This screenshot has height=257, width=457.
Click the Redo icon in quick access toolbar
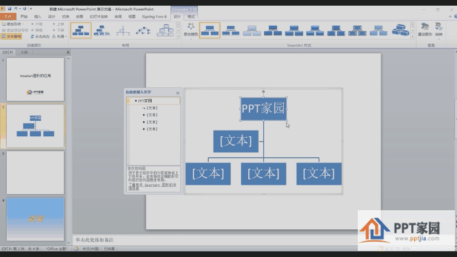pos(25,9)
